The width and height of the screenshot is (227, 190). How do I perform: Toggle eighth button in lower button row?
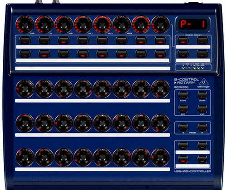[160, 54]
